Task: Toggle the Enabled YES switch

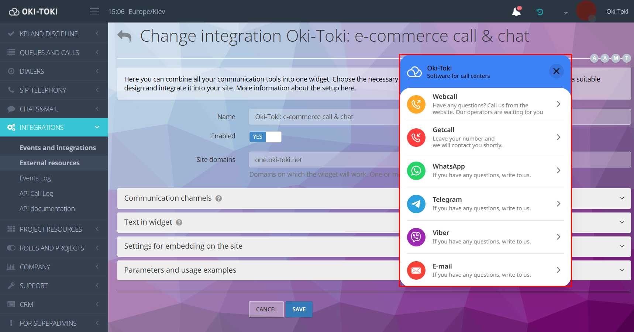Action: (265, 137)
